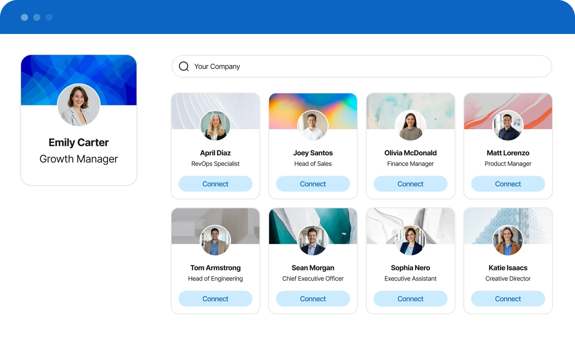Connect with Matt Lorenzo
The width and height of the screenshot is (575, 343).
click(508, 184)
